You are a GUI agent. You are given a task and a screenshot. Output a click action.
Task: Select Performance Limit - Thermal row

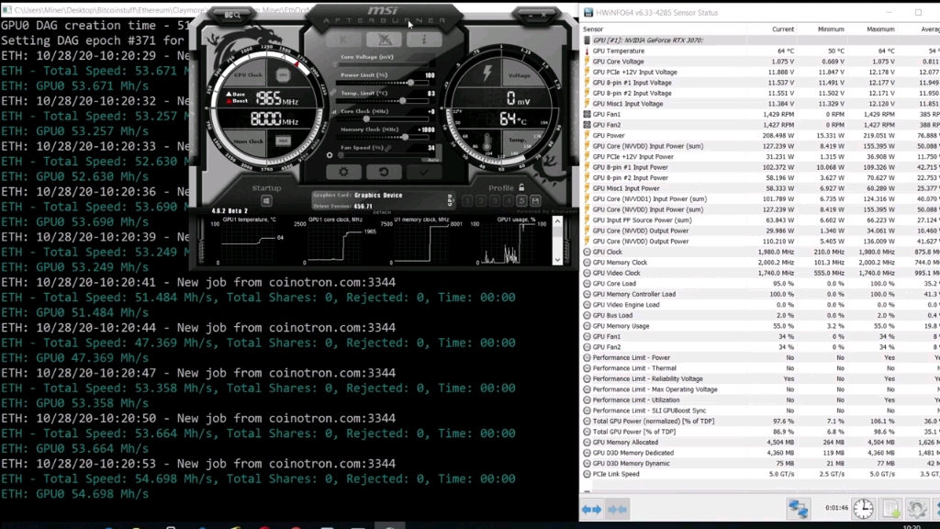(x=760, y=368)
